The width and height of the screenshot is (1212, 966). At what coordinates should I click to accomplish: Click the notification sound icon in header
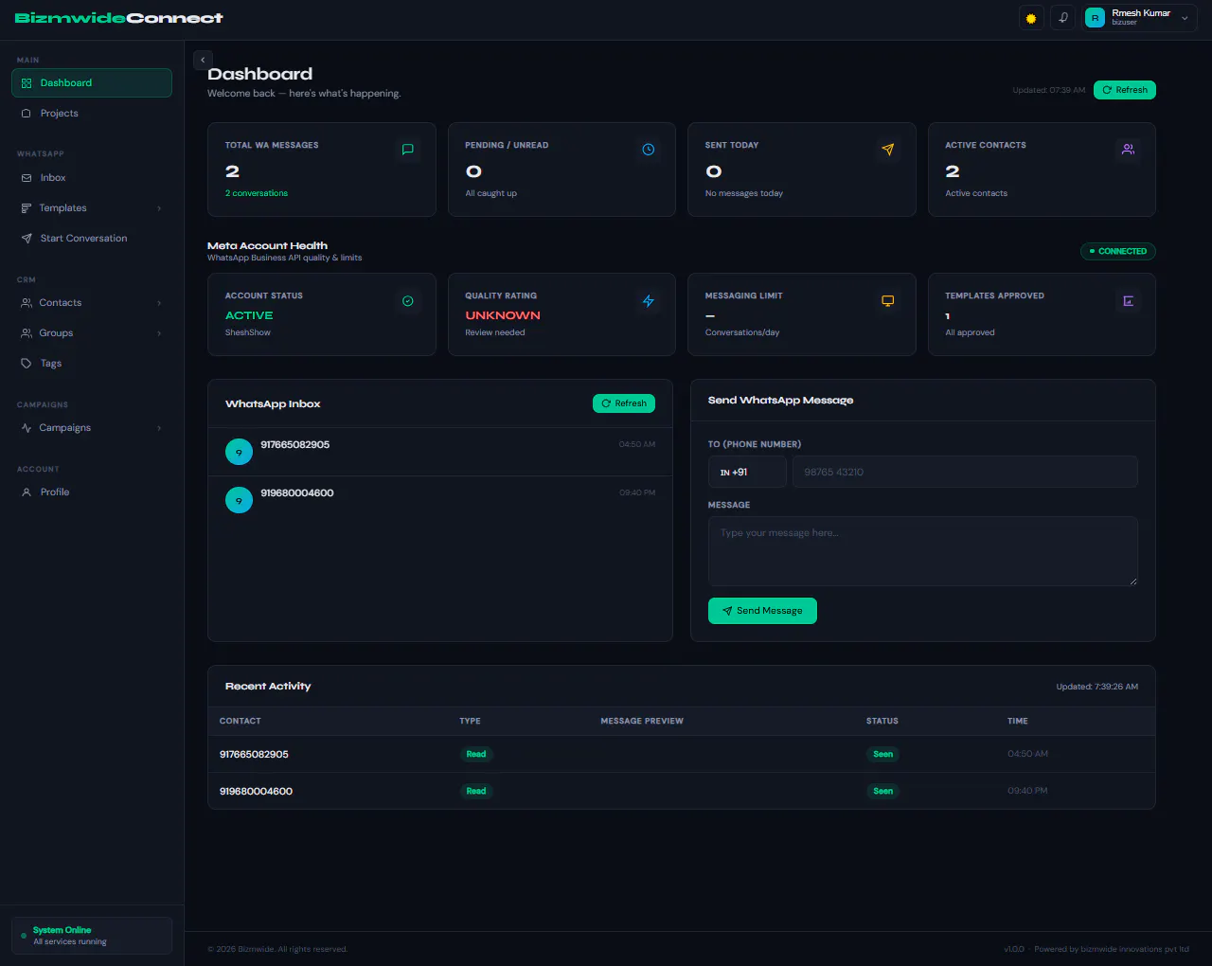(1063, 18)
